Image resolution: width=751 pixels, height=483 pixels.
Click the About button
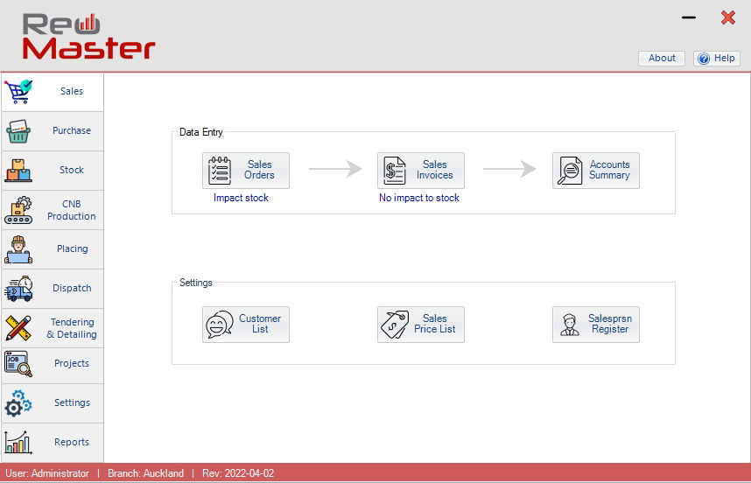(662, 59)
